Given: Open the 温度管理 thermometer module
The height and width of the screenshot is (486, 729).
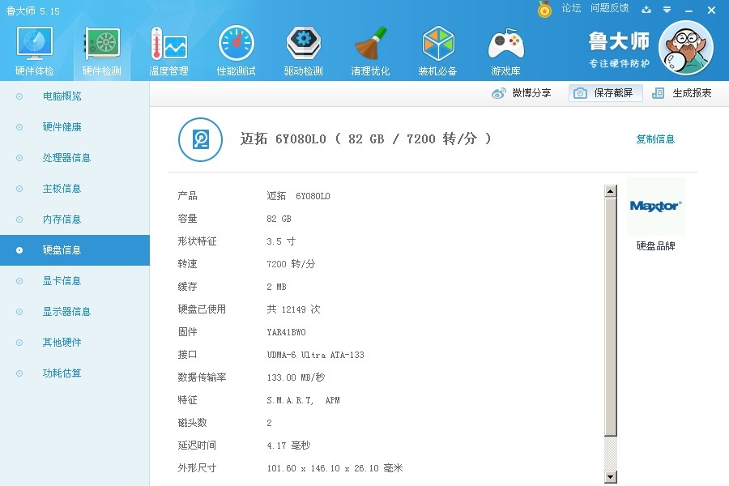Looking at the screenshot, I should [x=168, y=51].
